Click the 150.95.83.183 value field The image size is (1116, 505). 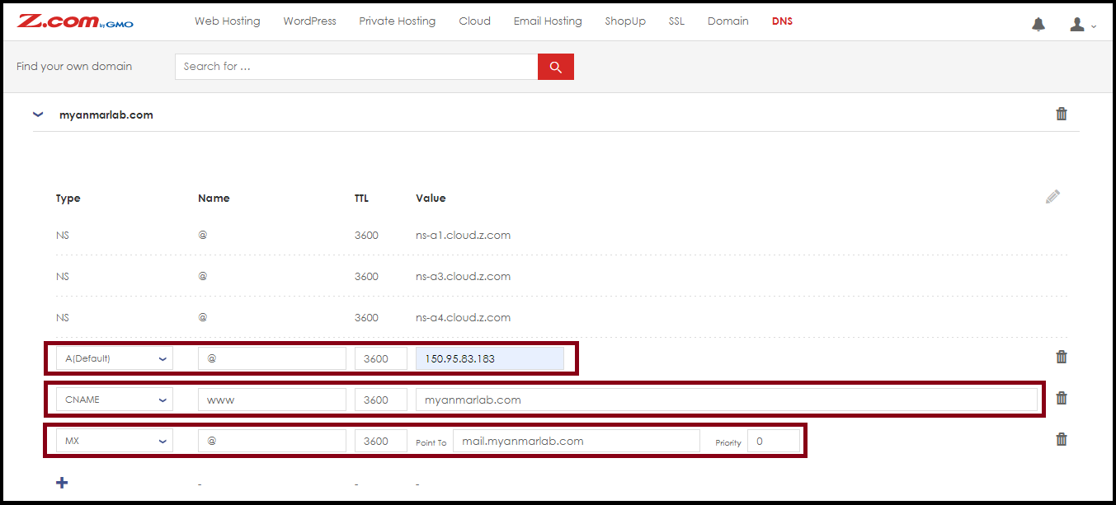click(x=490, y=358)
